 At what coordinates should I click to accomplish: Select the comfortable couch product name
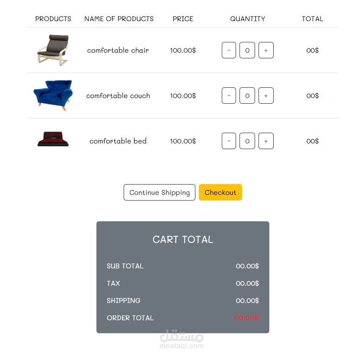[x=118, y=96]
